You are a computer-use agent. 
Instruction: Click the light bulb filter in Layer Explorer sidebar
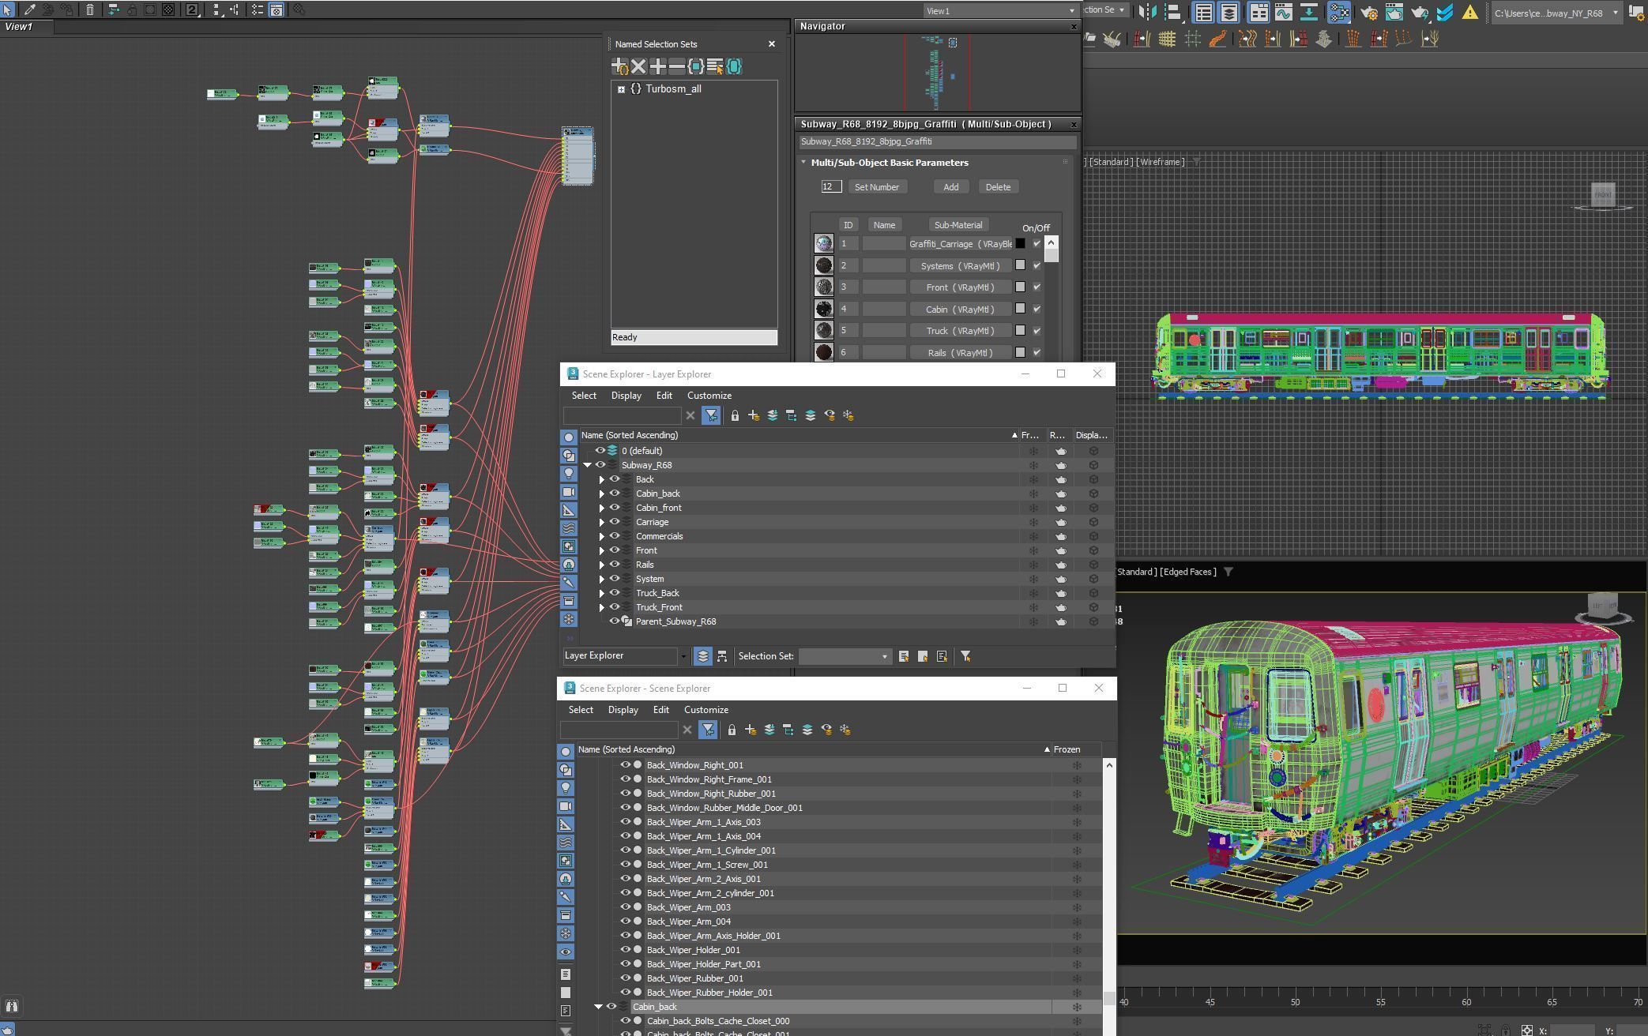point(568,474)
